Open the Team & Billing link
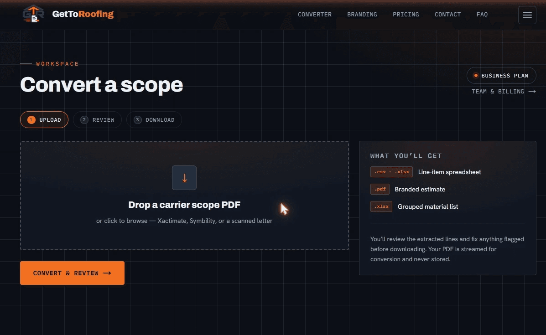The width and height of the screenshot is (546, 335). [x=504, y=92]
